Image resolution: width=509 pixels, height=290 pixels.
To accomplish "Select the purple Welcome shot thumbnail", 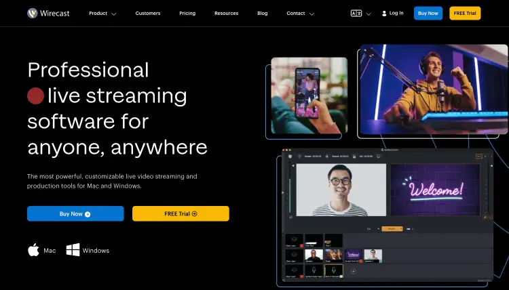I will point(353,256).
